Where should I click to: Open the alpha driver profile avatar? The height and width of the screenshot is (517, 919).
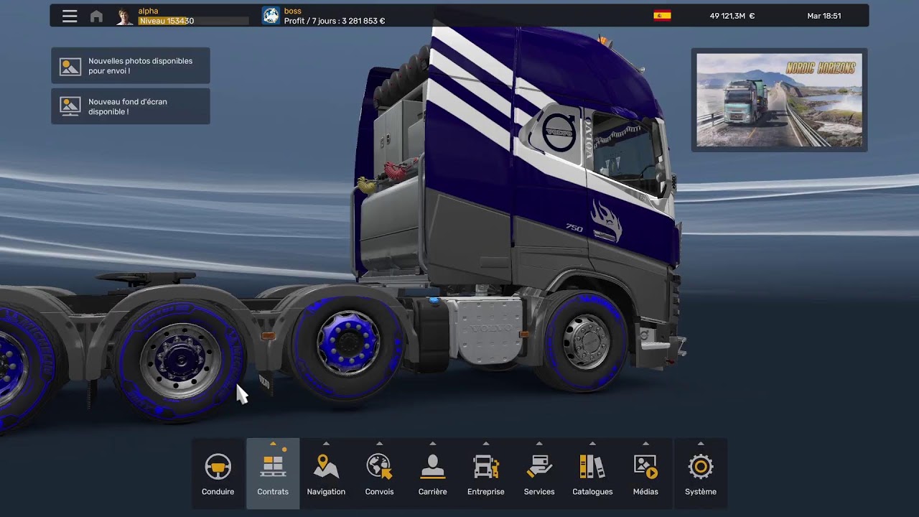point(125,16)
